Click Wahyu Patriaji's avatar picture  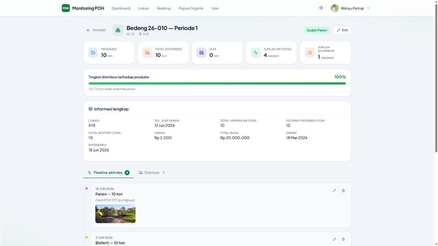tap(335, 8)
